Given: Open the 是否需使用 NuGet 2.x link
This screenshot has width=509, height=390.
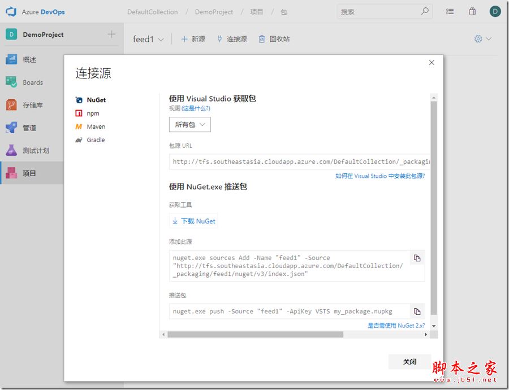Looking at the screenshot, I should click(396, 326).
